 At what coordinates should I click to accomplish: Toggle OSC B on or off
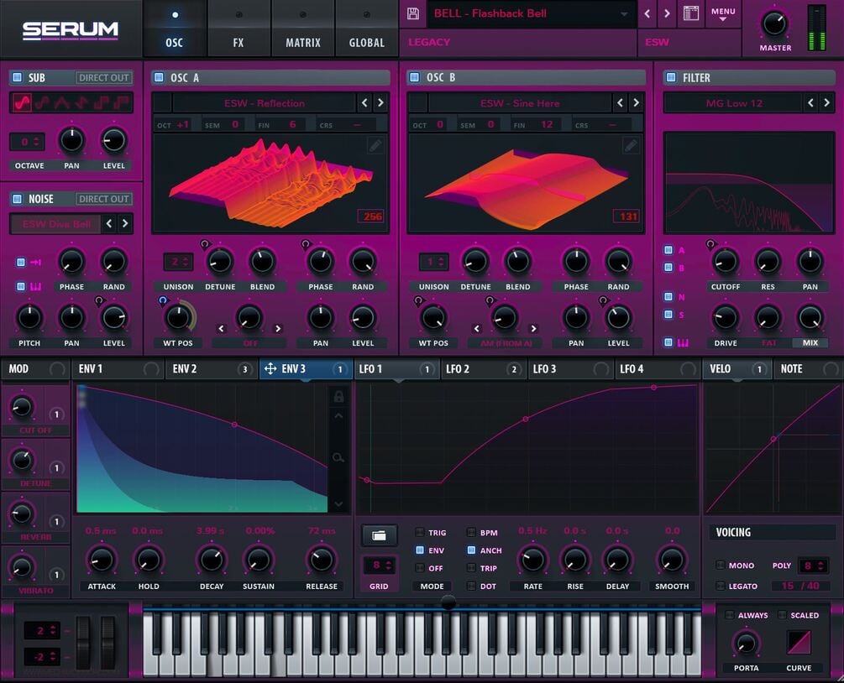pos(415,77)
